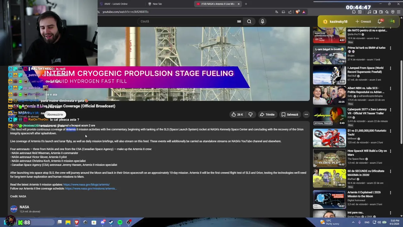Open Spotify from the taskbar
The height and width of the screenshot is (227, 403).
(x=120, y=222)
